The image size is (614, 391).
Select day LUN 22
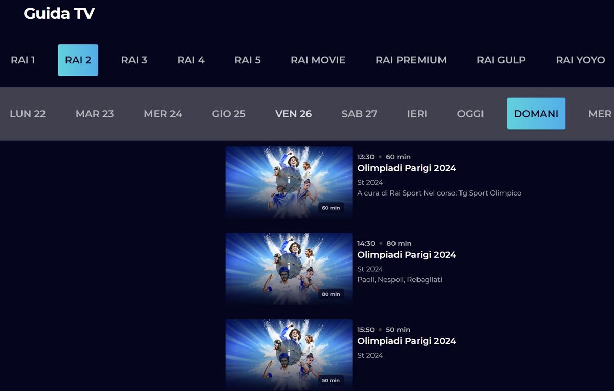(28, 114)
